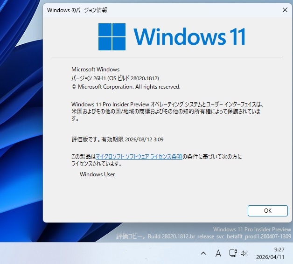The width and height of the screenshot is (293, 264).
Task: Open the network status tray icon
Action: pyautogui.click(x=233, y=253)
